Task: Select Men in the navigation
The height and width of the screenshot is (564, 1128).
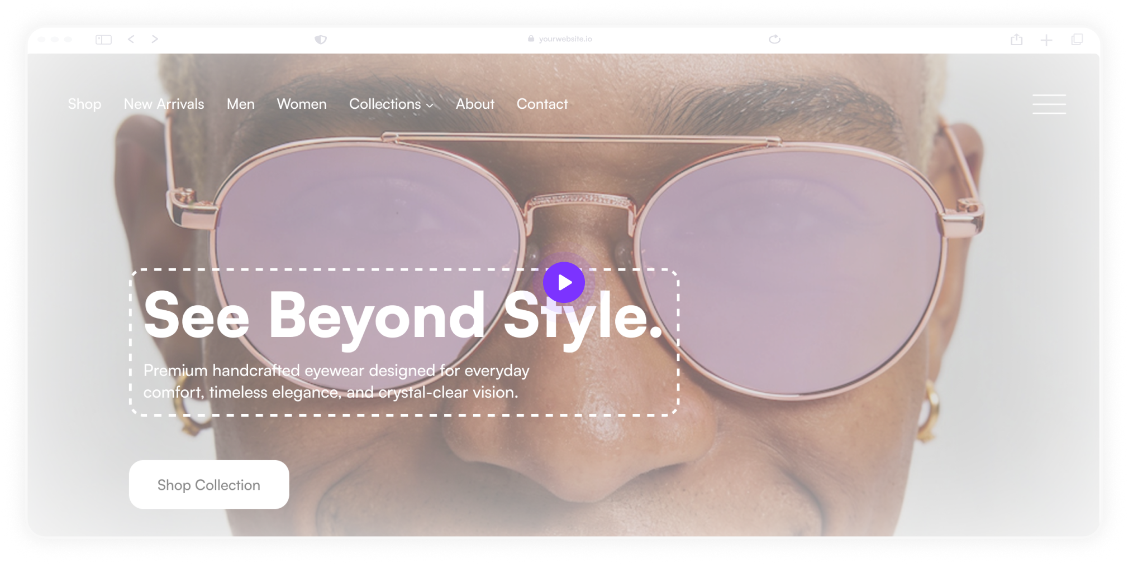Action: (x=240, y=104)
